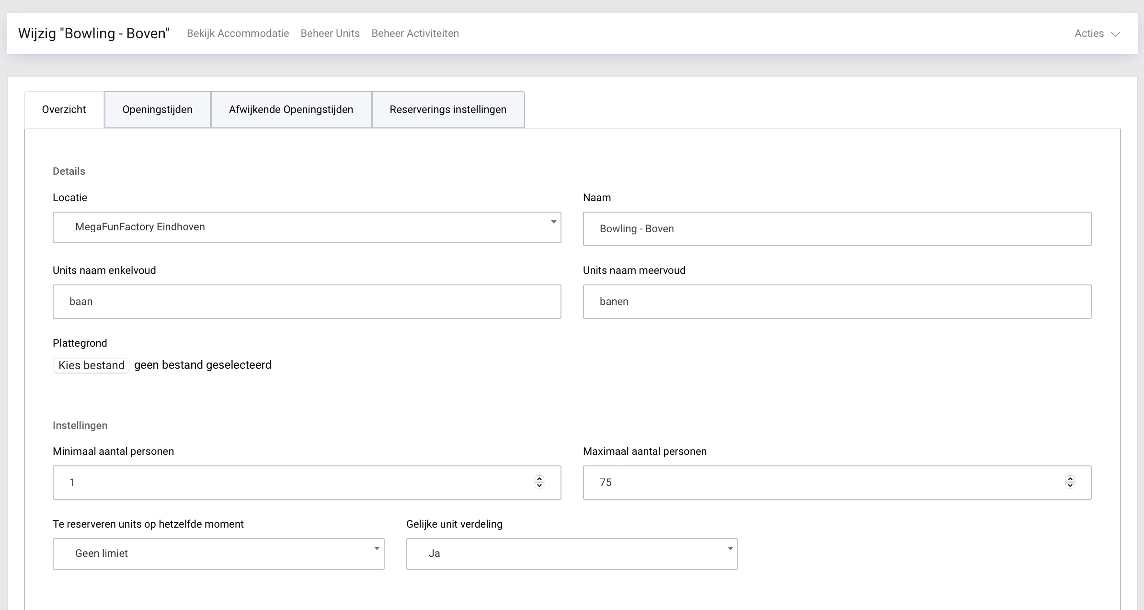Viewport: 1144px width, 610px height.
Task: Click the Bekijk Accommodatie link
Action: click(238, 34)
